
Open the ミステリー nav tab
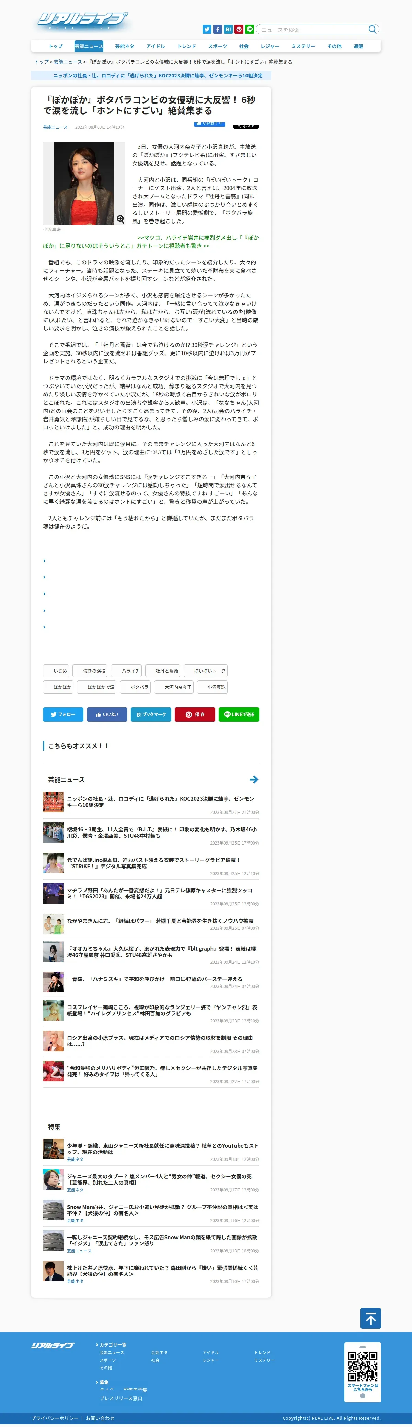303,46
